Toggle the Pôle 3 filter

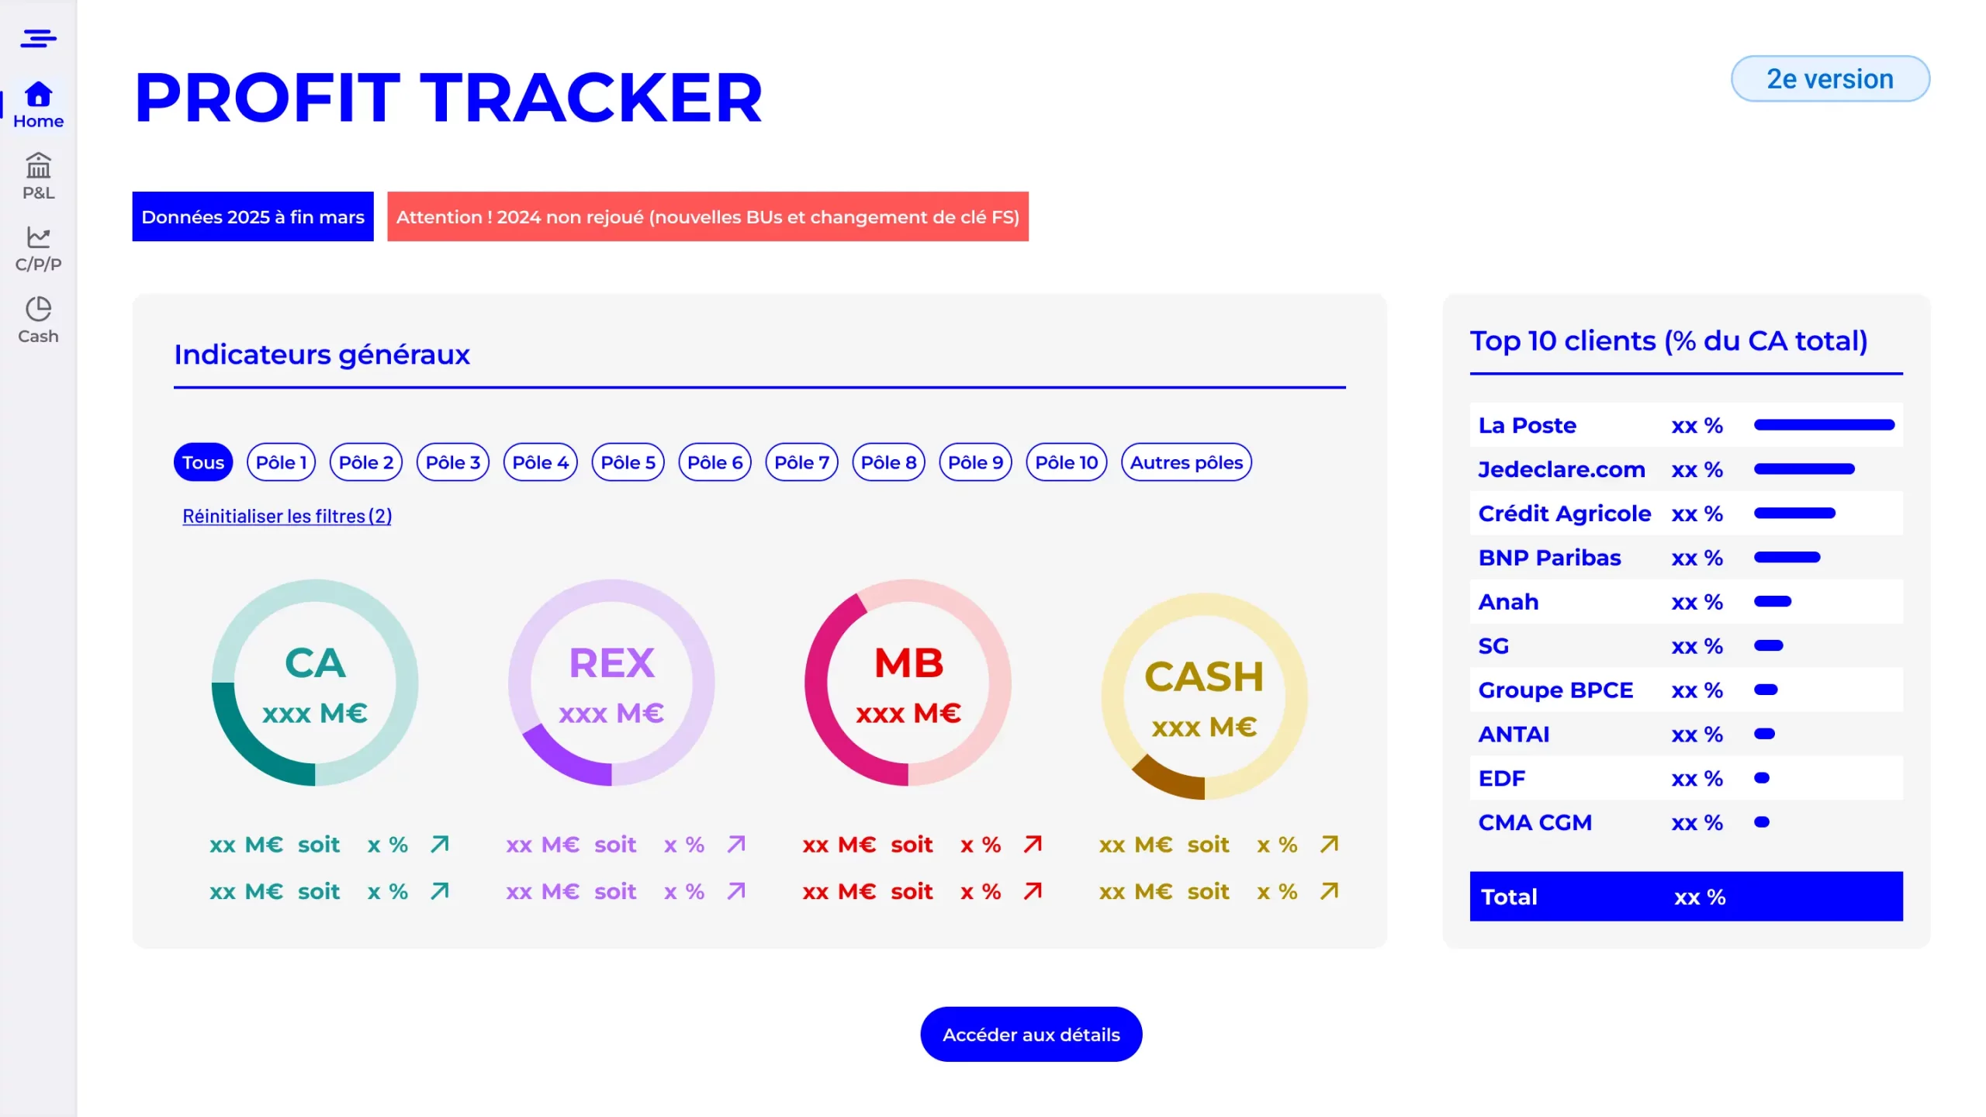(452, 462)
